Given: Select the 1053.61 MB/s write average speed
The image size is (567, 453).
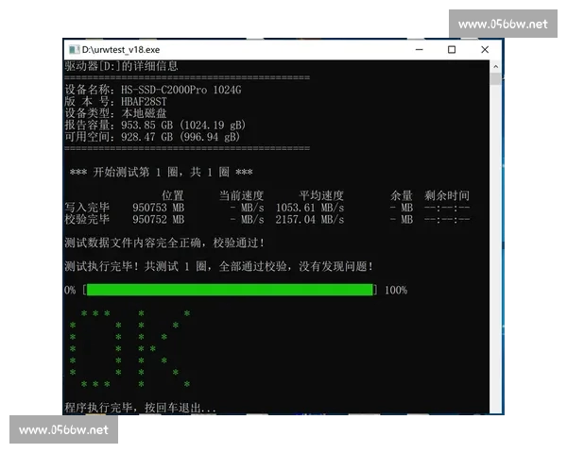Looking at the screenshot, I should pos(309,208).
